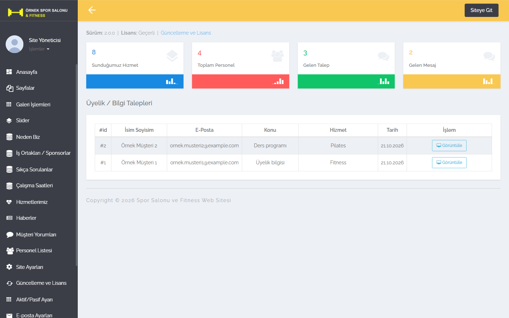Click the Tarih column header
Screen dimensions: 509x318
pyautogui.click(x=392, y=130)
